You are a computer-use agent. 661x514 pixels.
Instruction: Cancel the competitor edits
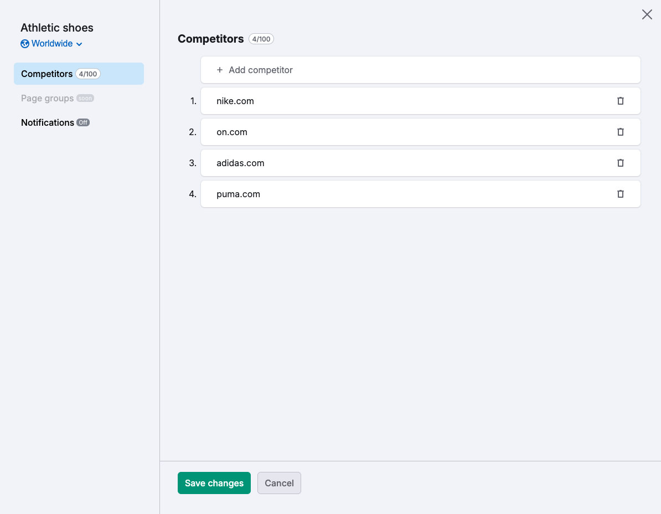[x=279, y=483]
